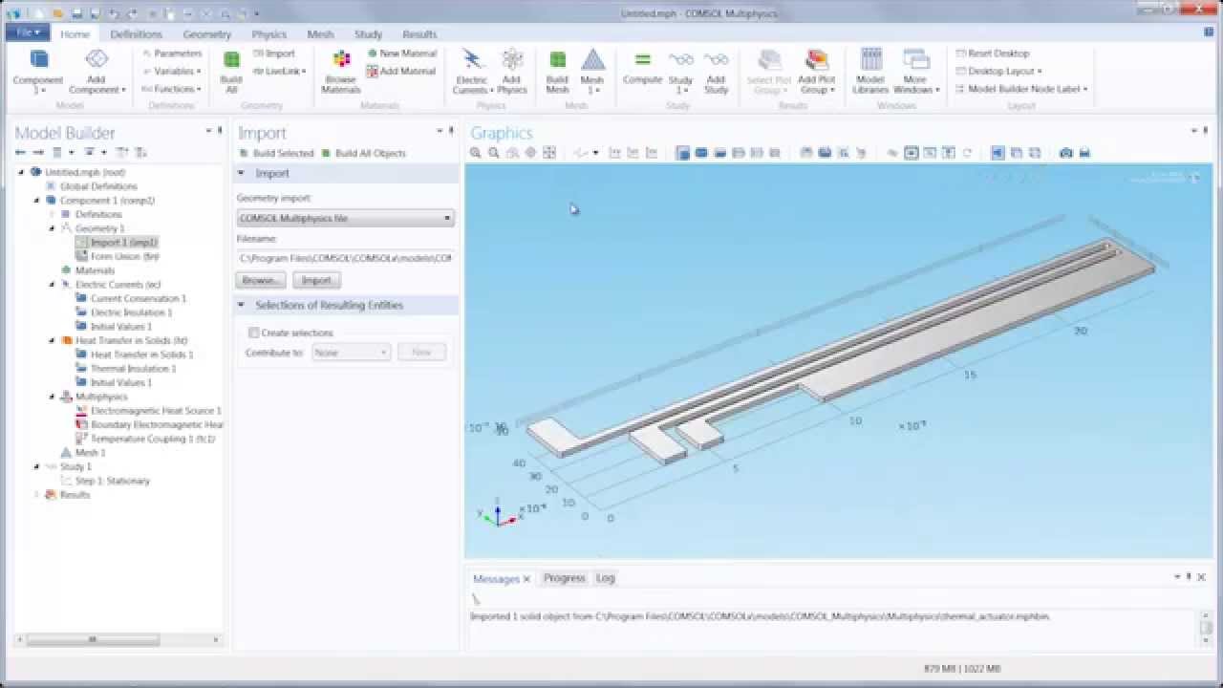Switch to the Progress tab

(x=564, y=578)
